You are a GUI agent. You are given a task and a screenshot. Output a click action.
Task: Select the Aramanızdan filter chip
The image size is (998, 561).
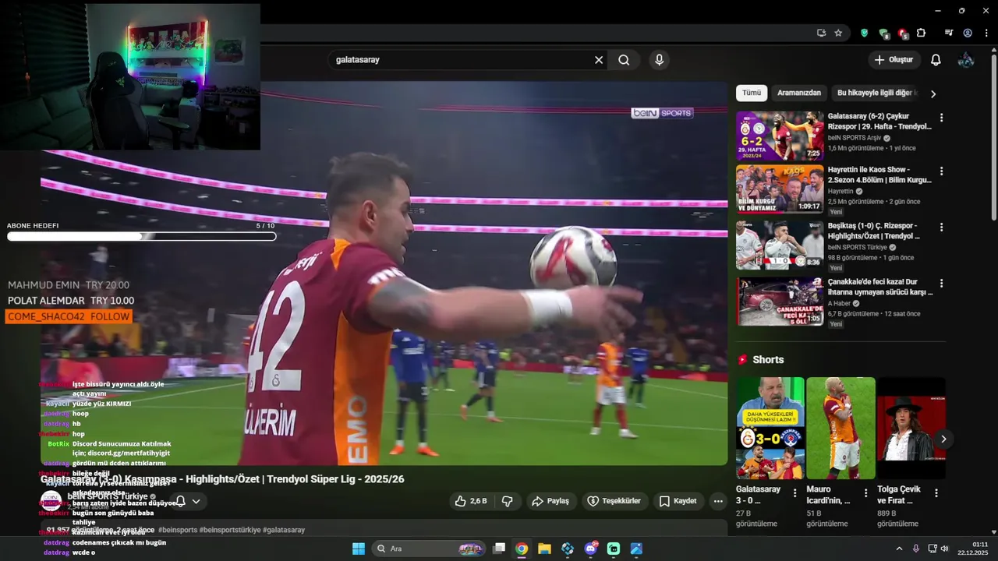click(799, 93)
